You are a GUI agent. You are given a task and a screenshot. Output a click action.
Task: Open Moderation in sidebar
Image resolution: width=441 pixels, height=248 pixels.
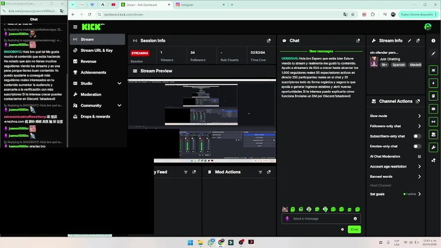click(97, 94)
